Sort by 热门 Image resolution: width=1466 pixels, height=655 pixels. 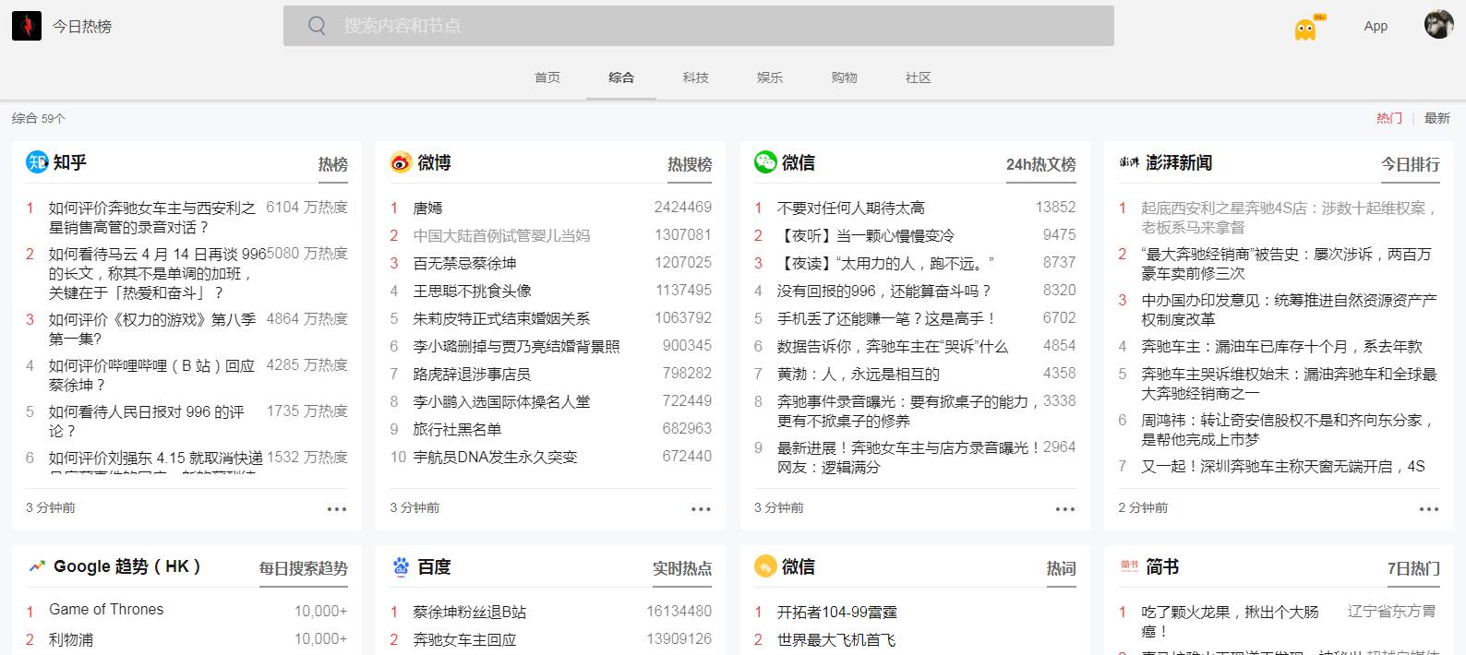pos(1389,118)
